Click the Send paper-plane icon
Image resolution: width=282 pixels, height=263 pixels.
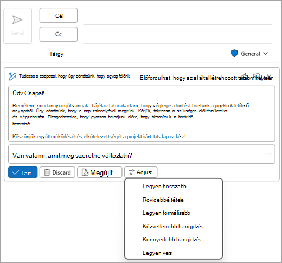(x=17, y=20)
